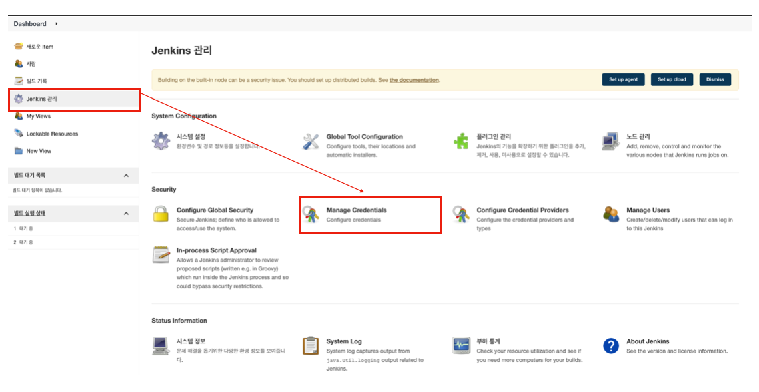Click the Manage Credentials keys icon
The image size is (759, 392).
click(311, 214)
